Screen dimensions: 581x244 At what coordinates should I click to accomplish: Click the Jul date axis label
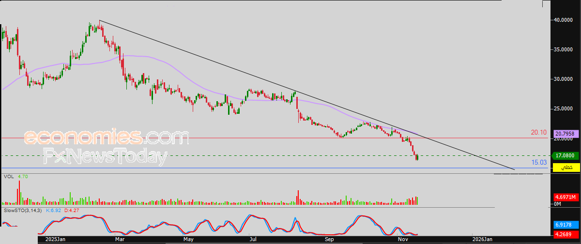click(253, 240)
